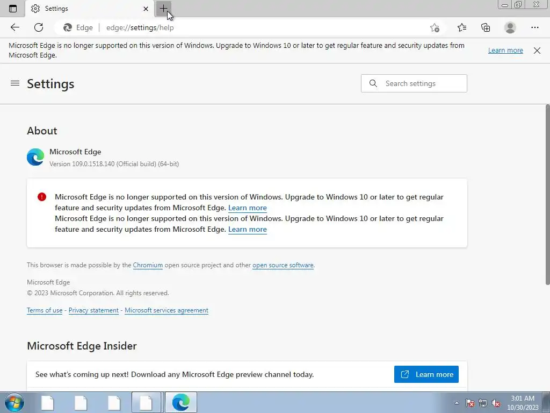Click Learn more in the top notification bar
The width and height of the screenshot is (550, 413).
[505, 50]
